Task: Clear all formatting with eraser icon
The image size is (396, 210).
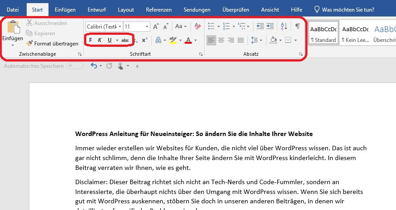Action: point(198,26)
